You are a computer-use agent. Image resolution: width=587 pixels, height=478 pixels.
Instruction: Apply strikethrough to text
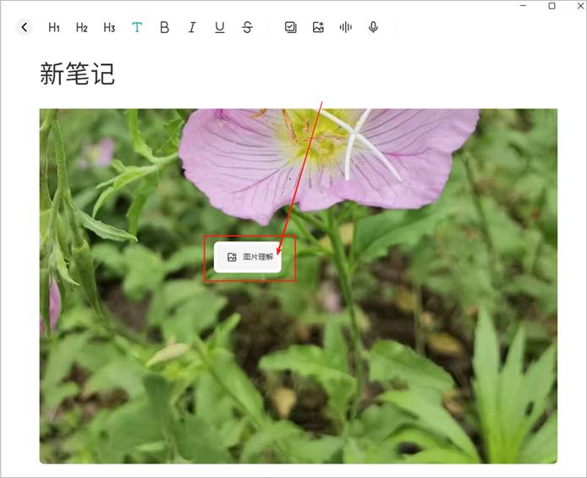(x=247, y=27)
